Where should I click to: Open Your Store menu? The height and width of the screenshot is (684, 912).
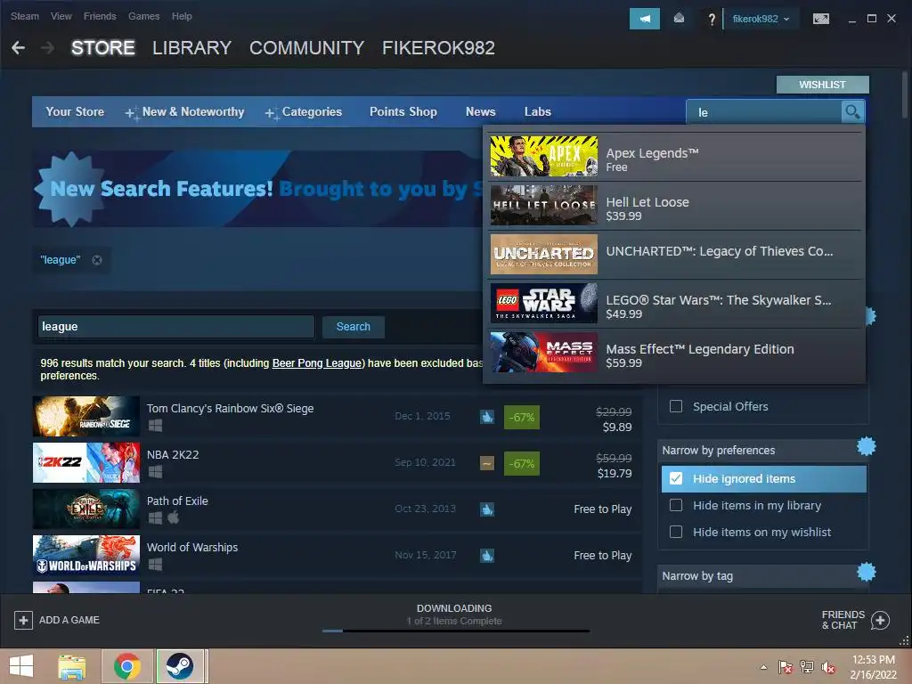point(75,111)
